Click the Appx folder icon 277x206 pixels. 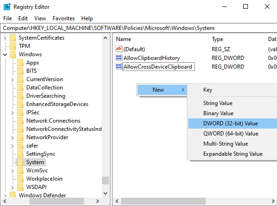pyautogui.click(x=20, y=62)
